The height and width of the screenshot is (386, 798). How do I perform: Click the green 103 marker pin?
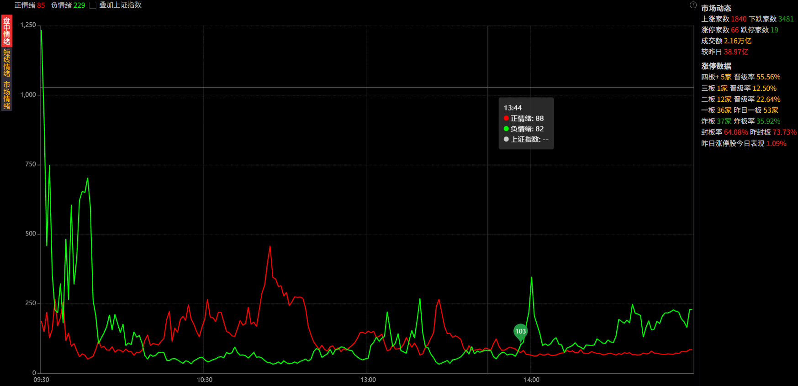(520, 332)
